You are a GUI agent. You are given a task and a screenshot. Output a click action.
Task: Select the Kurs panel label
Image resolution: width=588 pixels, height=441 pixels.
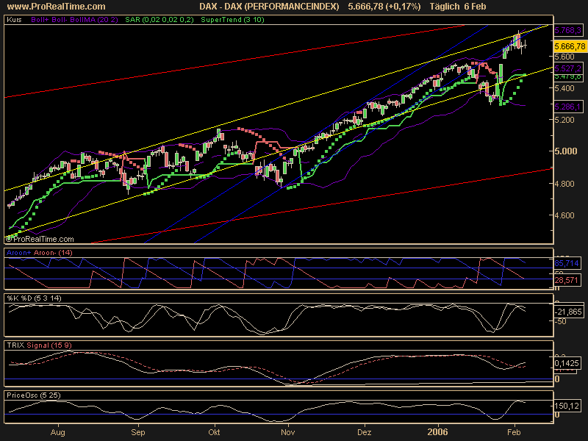tap(14, 20)
